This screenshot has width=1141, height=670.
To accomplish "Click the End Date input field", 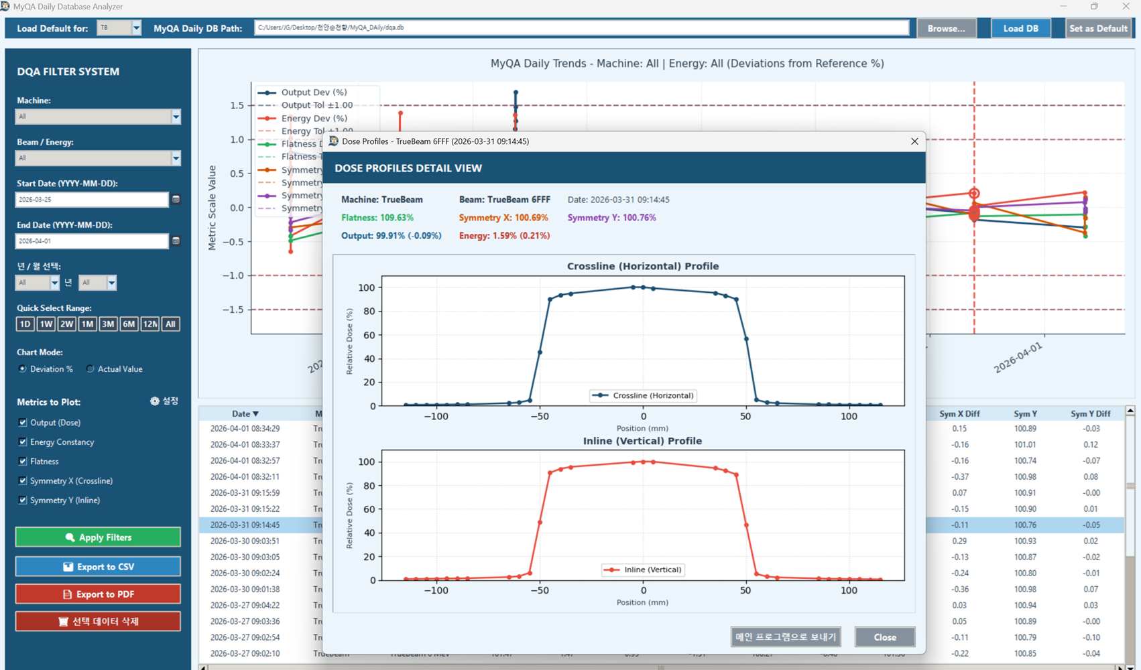I will click(x=92, y=241).
